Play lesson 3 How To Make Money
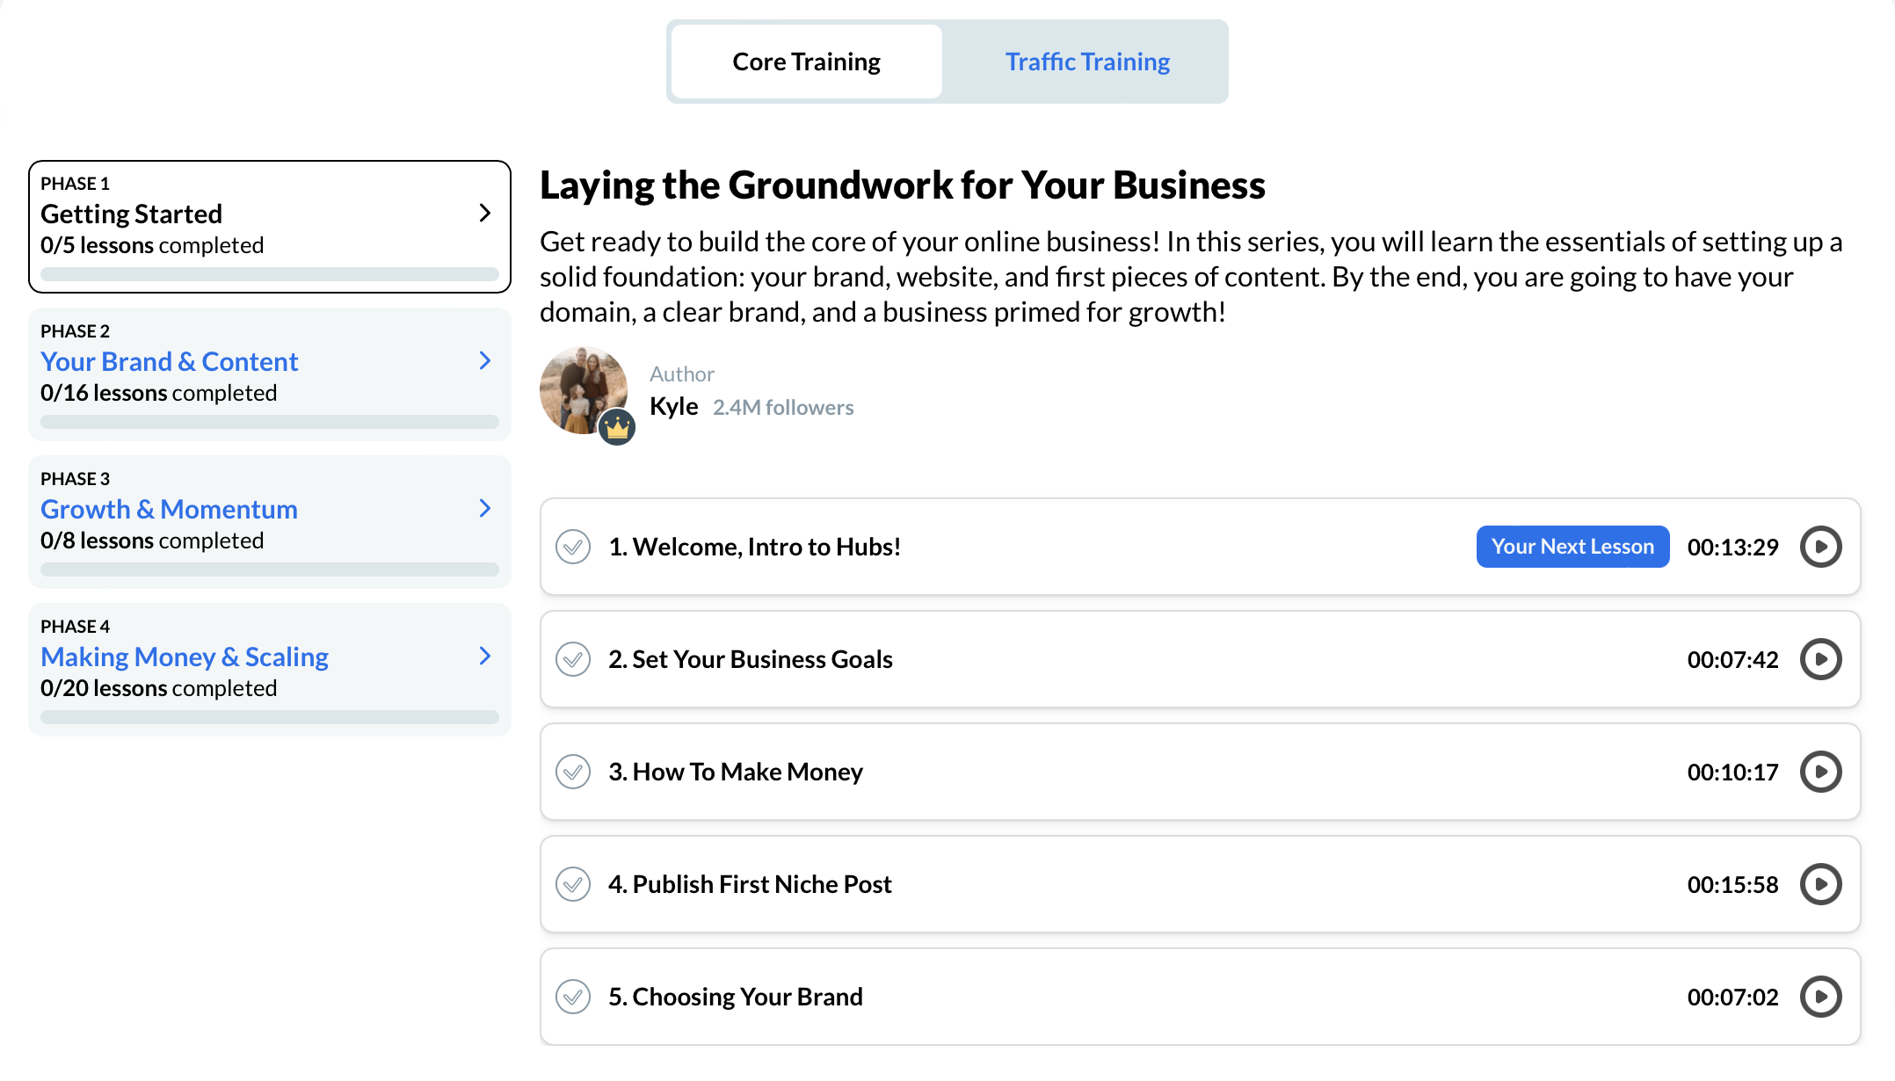 click(1820, 772)
